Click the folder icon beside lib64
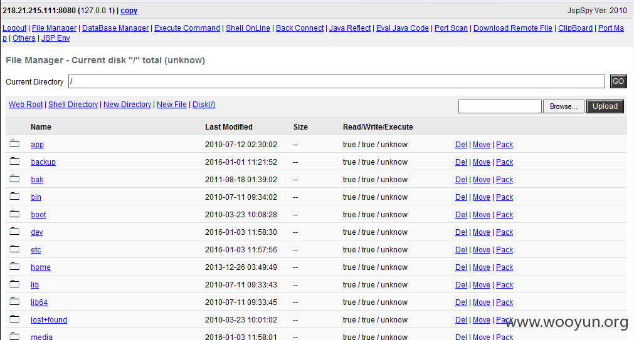 [x=14, y=301]
